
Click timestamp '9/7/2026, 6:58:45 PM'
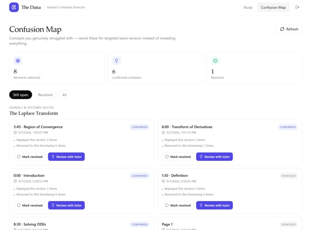(181, 181)
